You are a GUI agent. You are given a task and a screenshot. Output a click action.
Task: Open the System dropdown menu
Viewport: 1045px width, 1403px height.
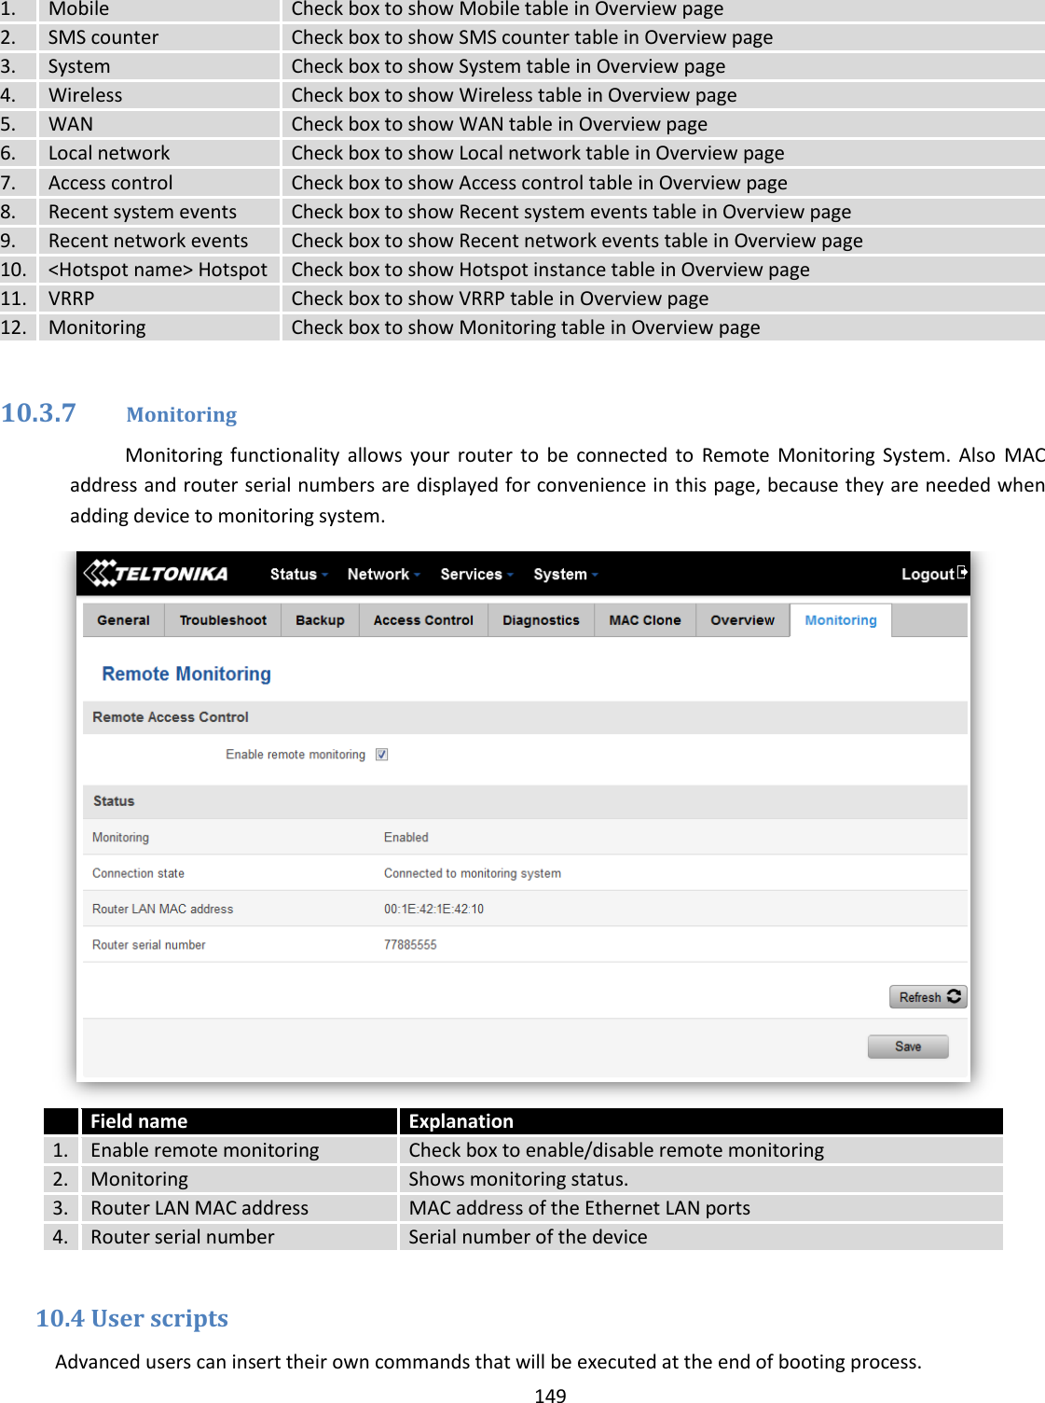coord(563,574)
